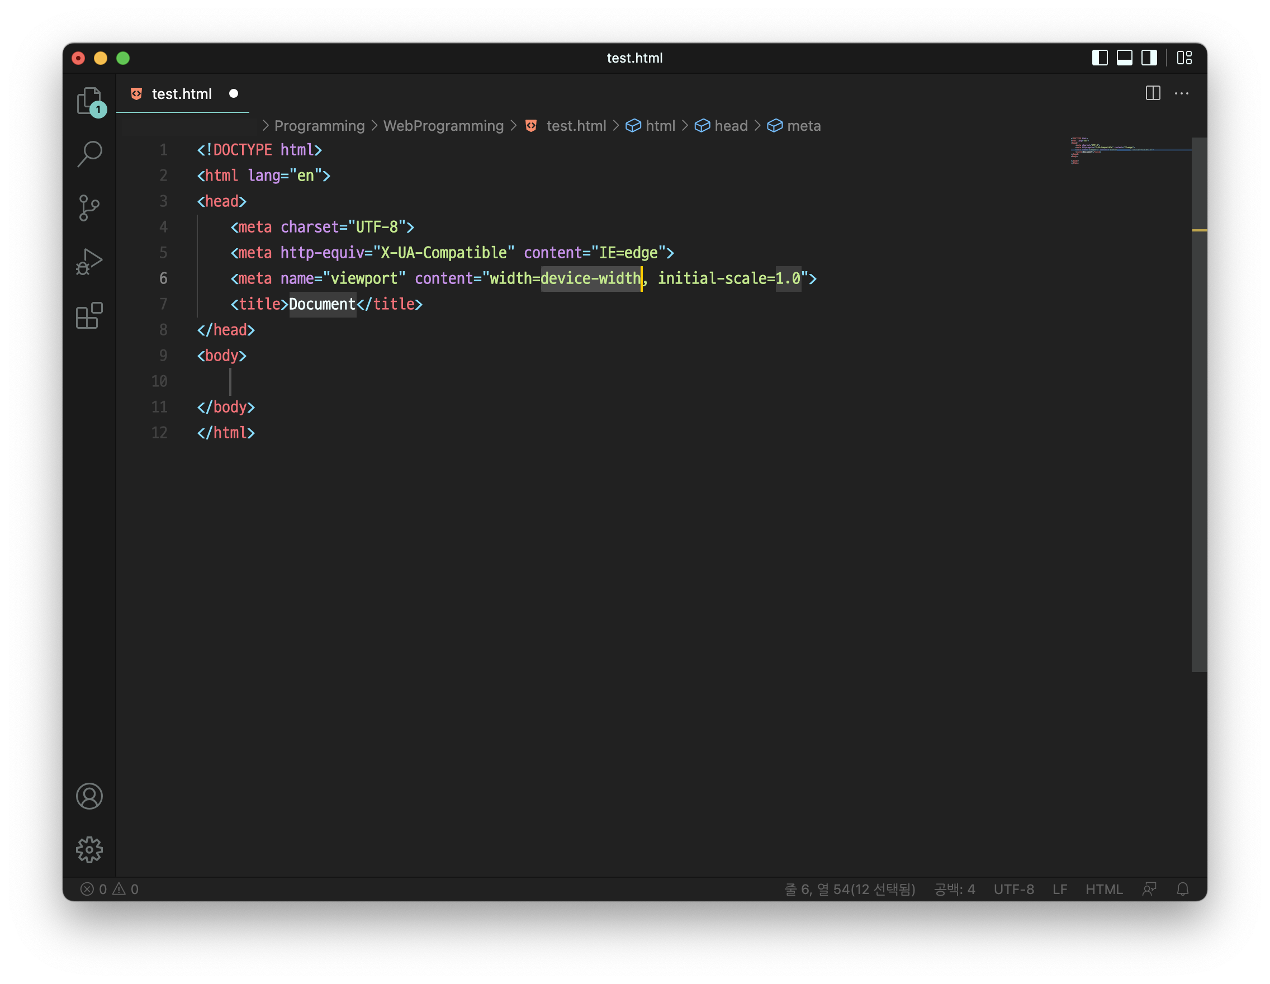Toggle the primary side bar
The width and height of the screenshot is (1270, 984).
[1099, 58]
